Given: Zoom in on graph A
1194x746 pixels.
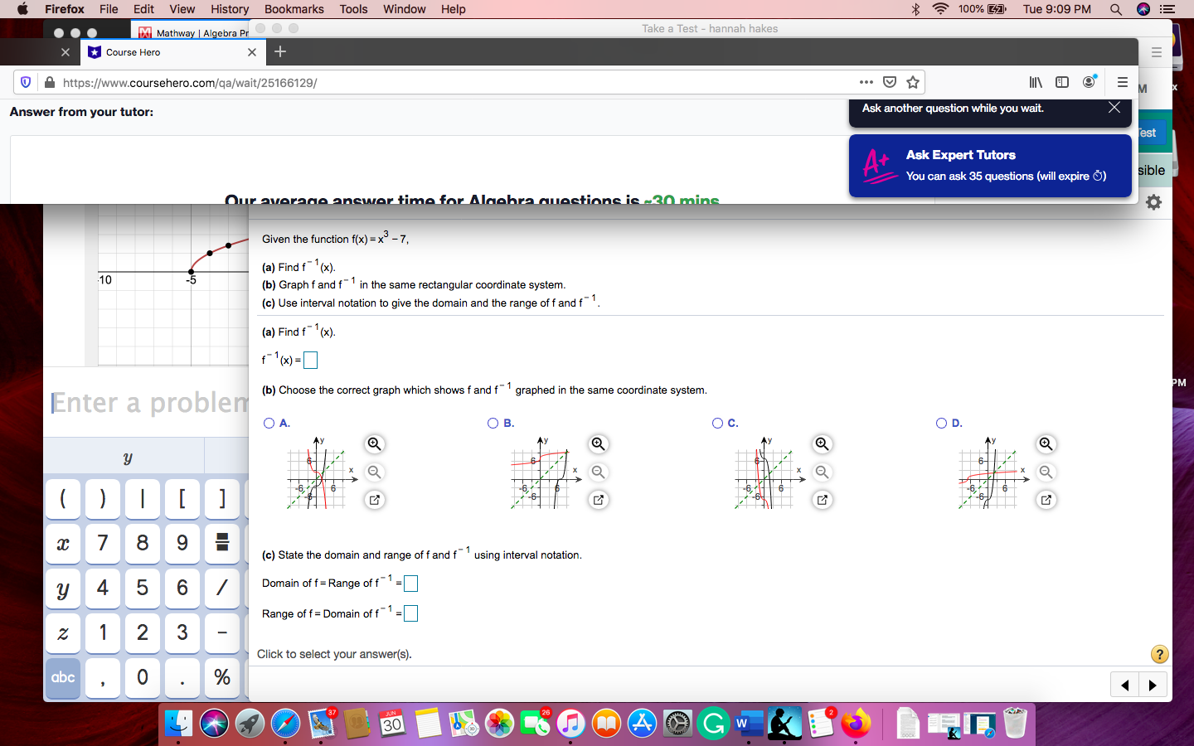Looking at the screenshot, I should click(x=375, y=444).
